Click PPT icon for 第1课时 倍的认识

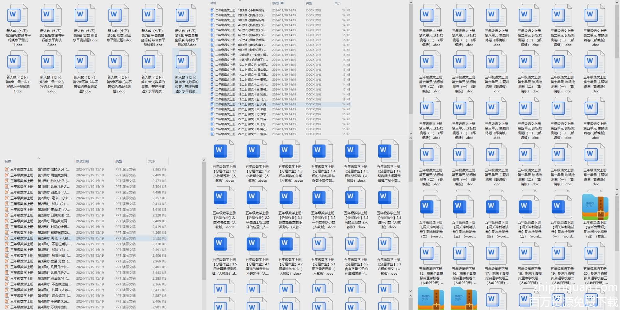tap(7, 170)
